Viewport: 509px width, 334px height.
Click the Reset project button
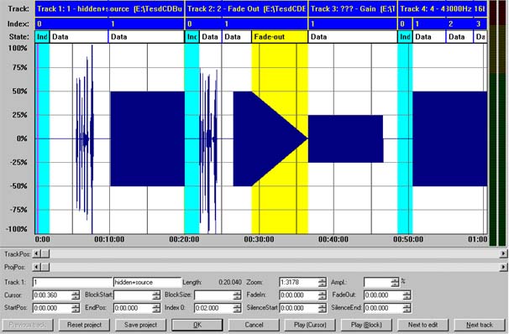point(84,325)
